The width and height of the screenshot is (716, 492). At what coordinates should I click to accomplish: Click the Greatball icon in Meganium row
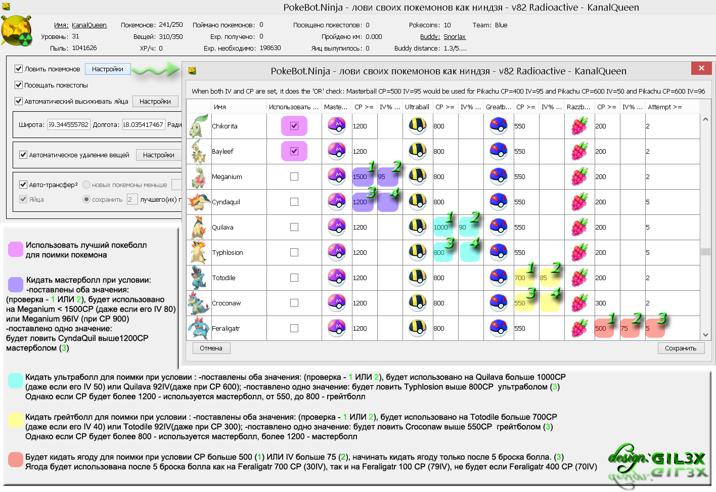499,176
